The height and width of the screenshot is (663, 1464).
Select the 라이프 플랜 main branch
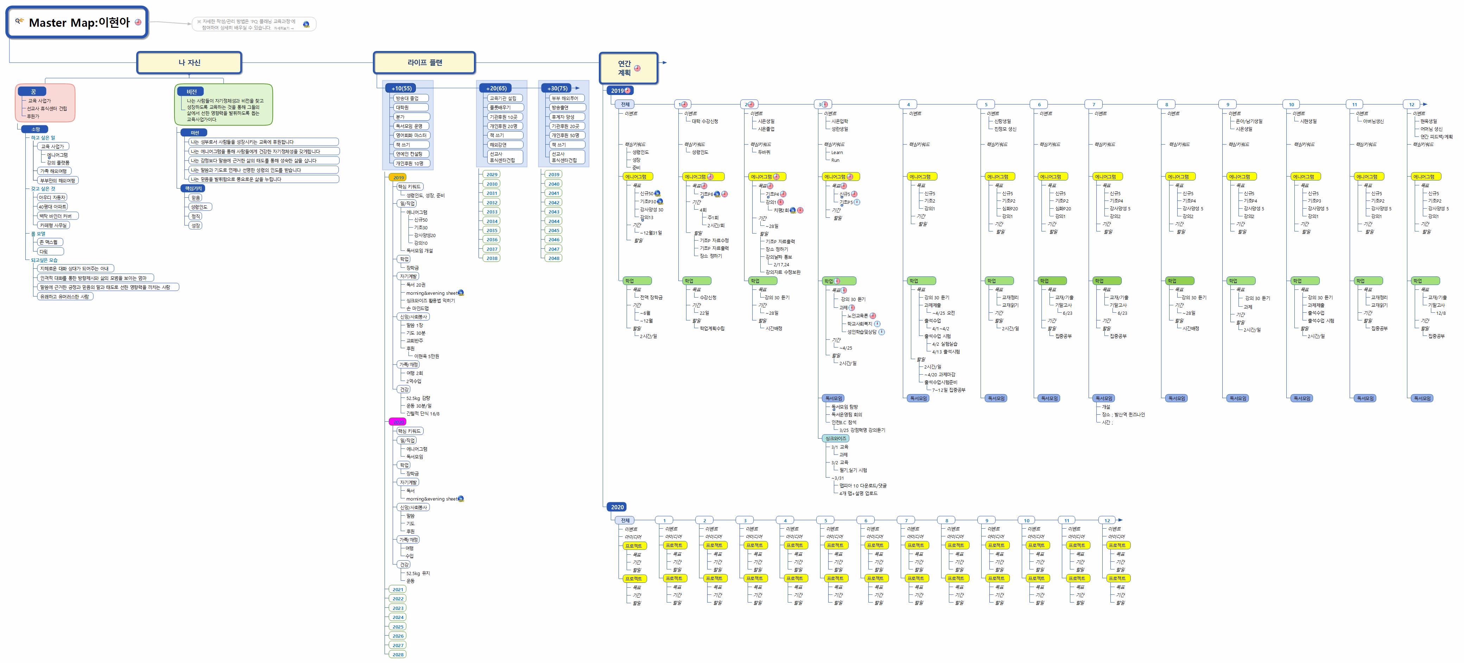[424, 63]
